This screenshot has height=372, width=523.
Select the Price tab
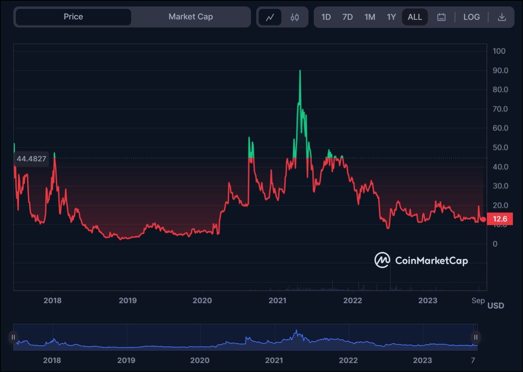point(73,17)
